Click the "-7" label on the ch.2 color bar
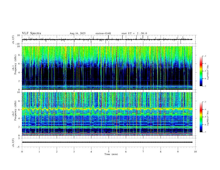Screen dimensions: 220x170 click(x=205, y=132)
